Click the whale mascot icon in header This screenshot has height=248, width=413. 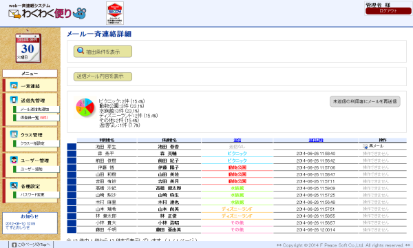[x=80, y=13]
